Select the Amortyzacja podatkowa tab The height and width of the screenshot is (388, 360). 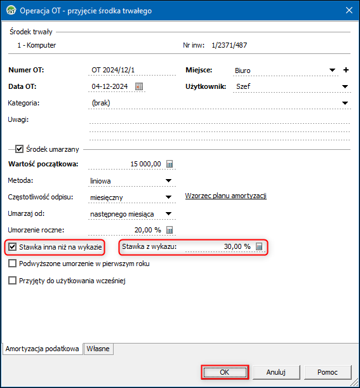43,349
